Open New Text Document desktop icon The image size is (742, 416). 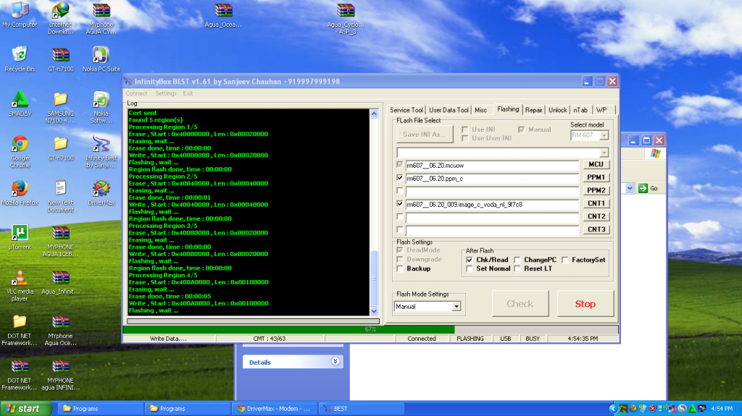coord(61,196)
